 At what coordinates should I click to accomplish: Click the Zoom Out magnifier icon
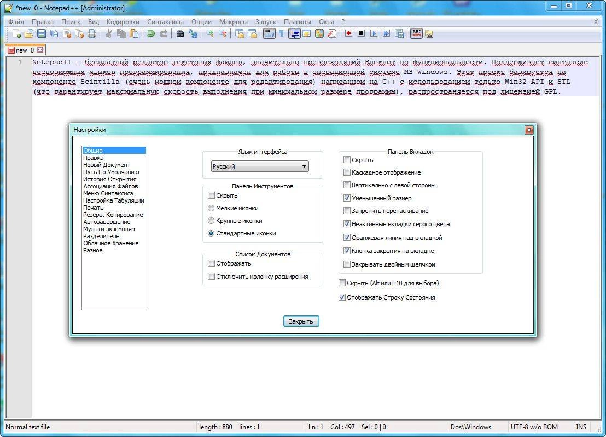click(x=223, y=33)
